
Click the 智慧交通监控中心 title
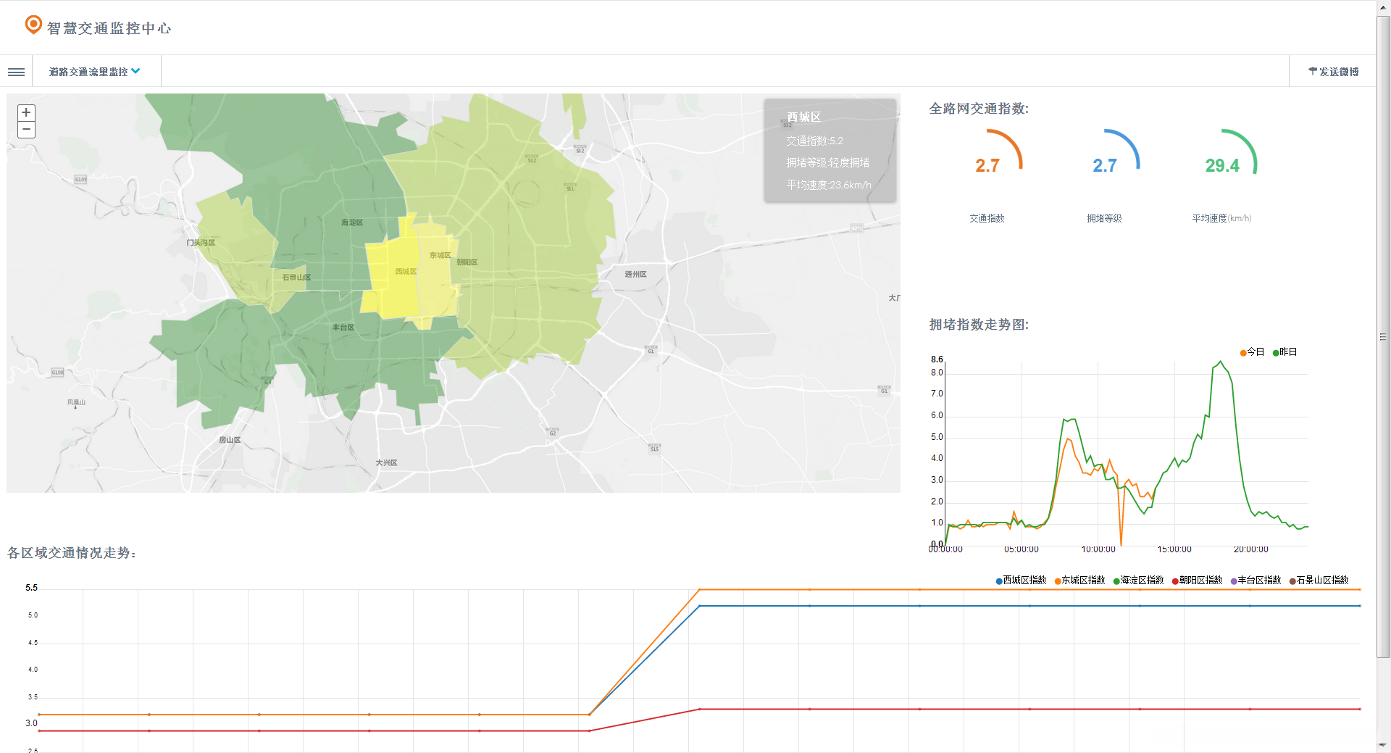pos(109,28)
